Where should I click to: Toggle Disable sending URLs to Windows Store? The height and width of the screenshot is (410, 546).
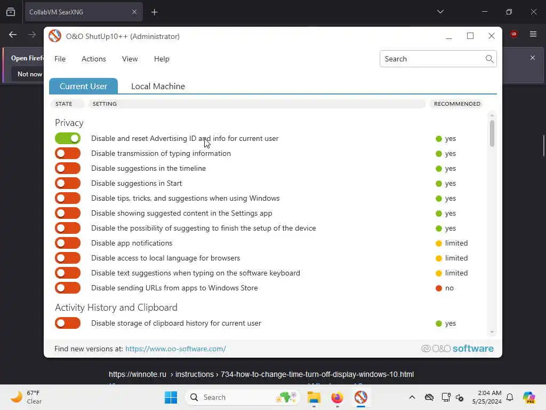click(68, 288)
